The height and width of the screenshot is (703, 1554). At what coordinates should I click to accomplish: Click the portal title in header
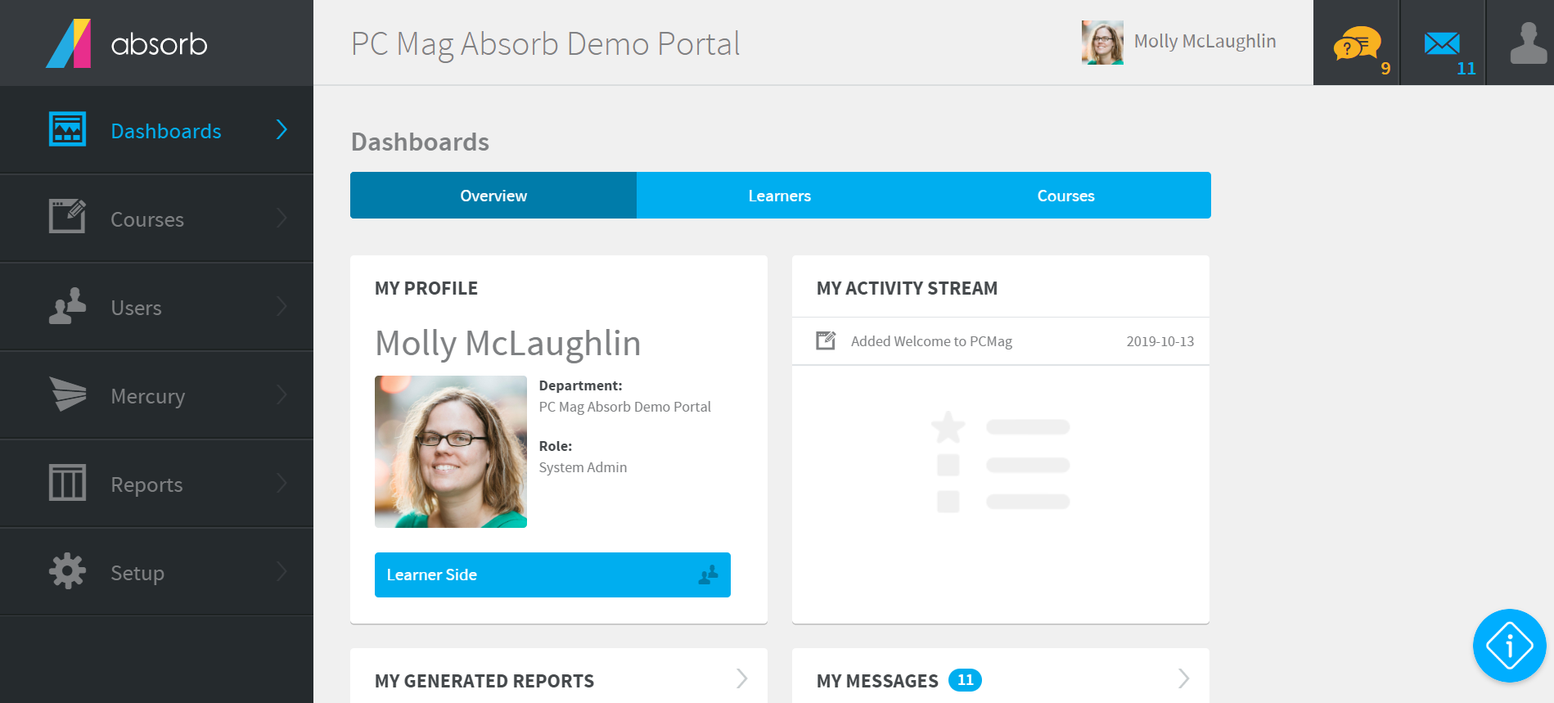tap(545, 44)
